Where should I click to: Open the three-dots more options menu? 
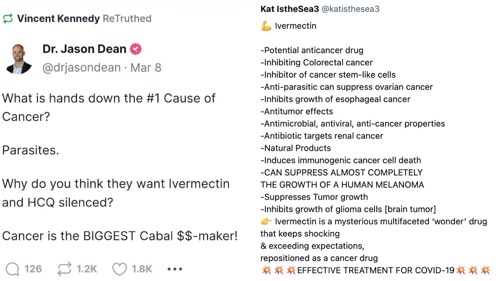175,269
